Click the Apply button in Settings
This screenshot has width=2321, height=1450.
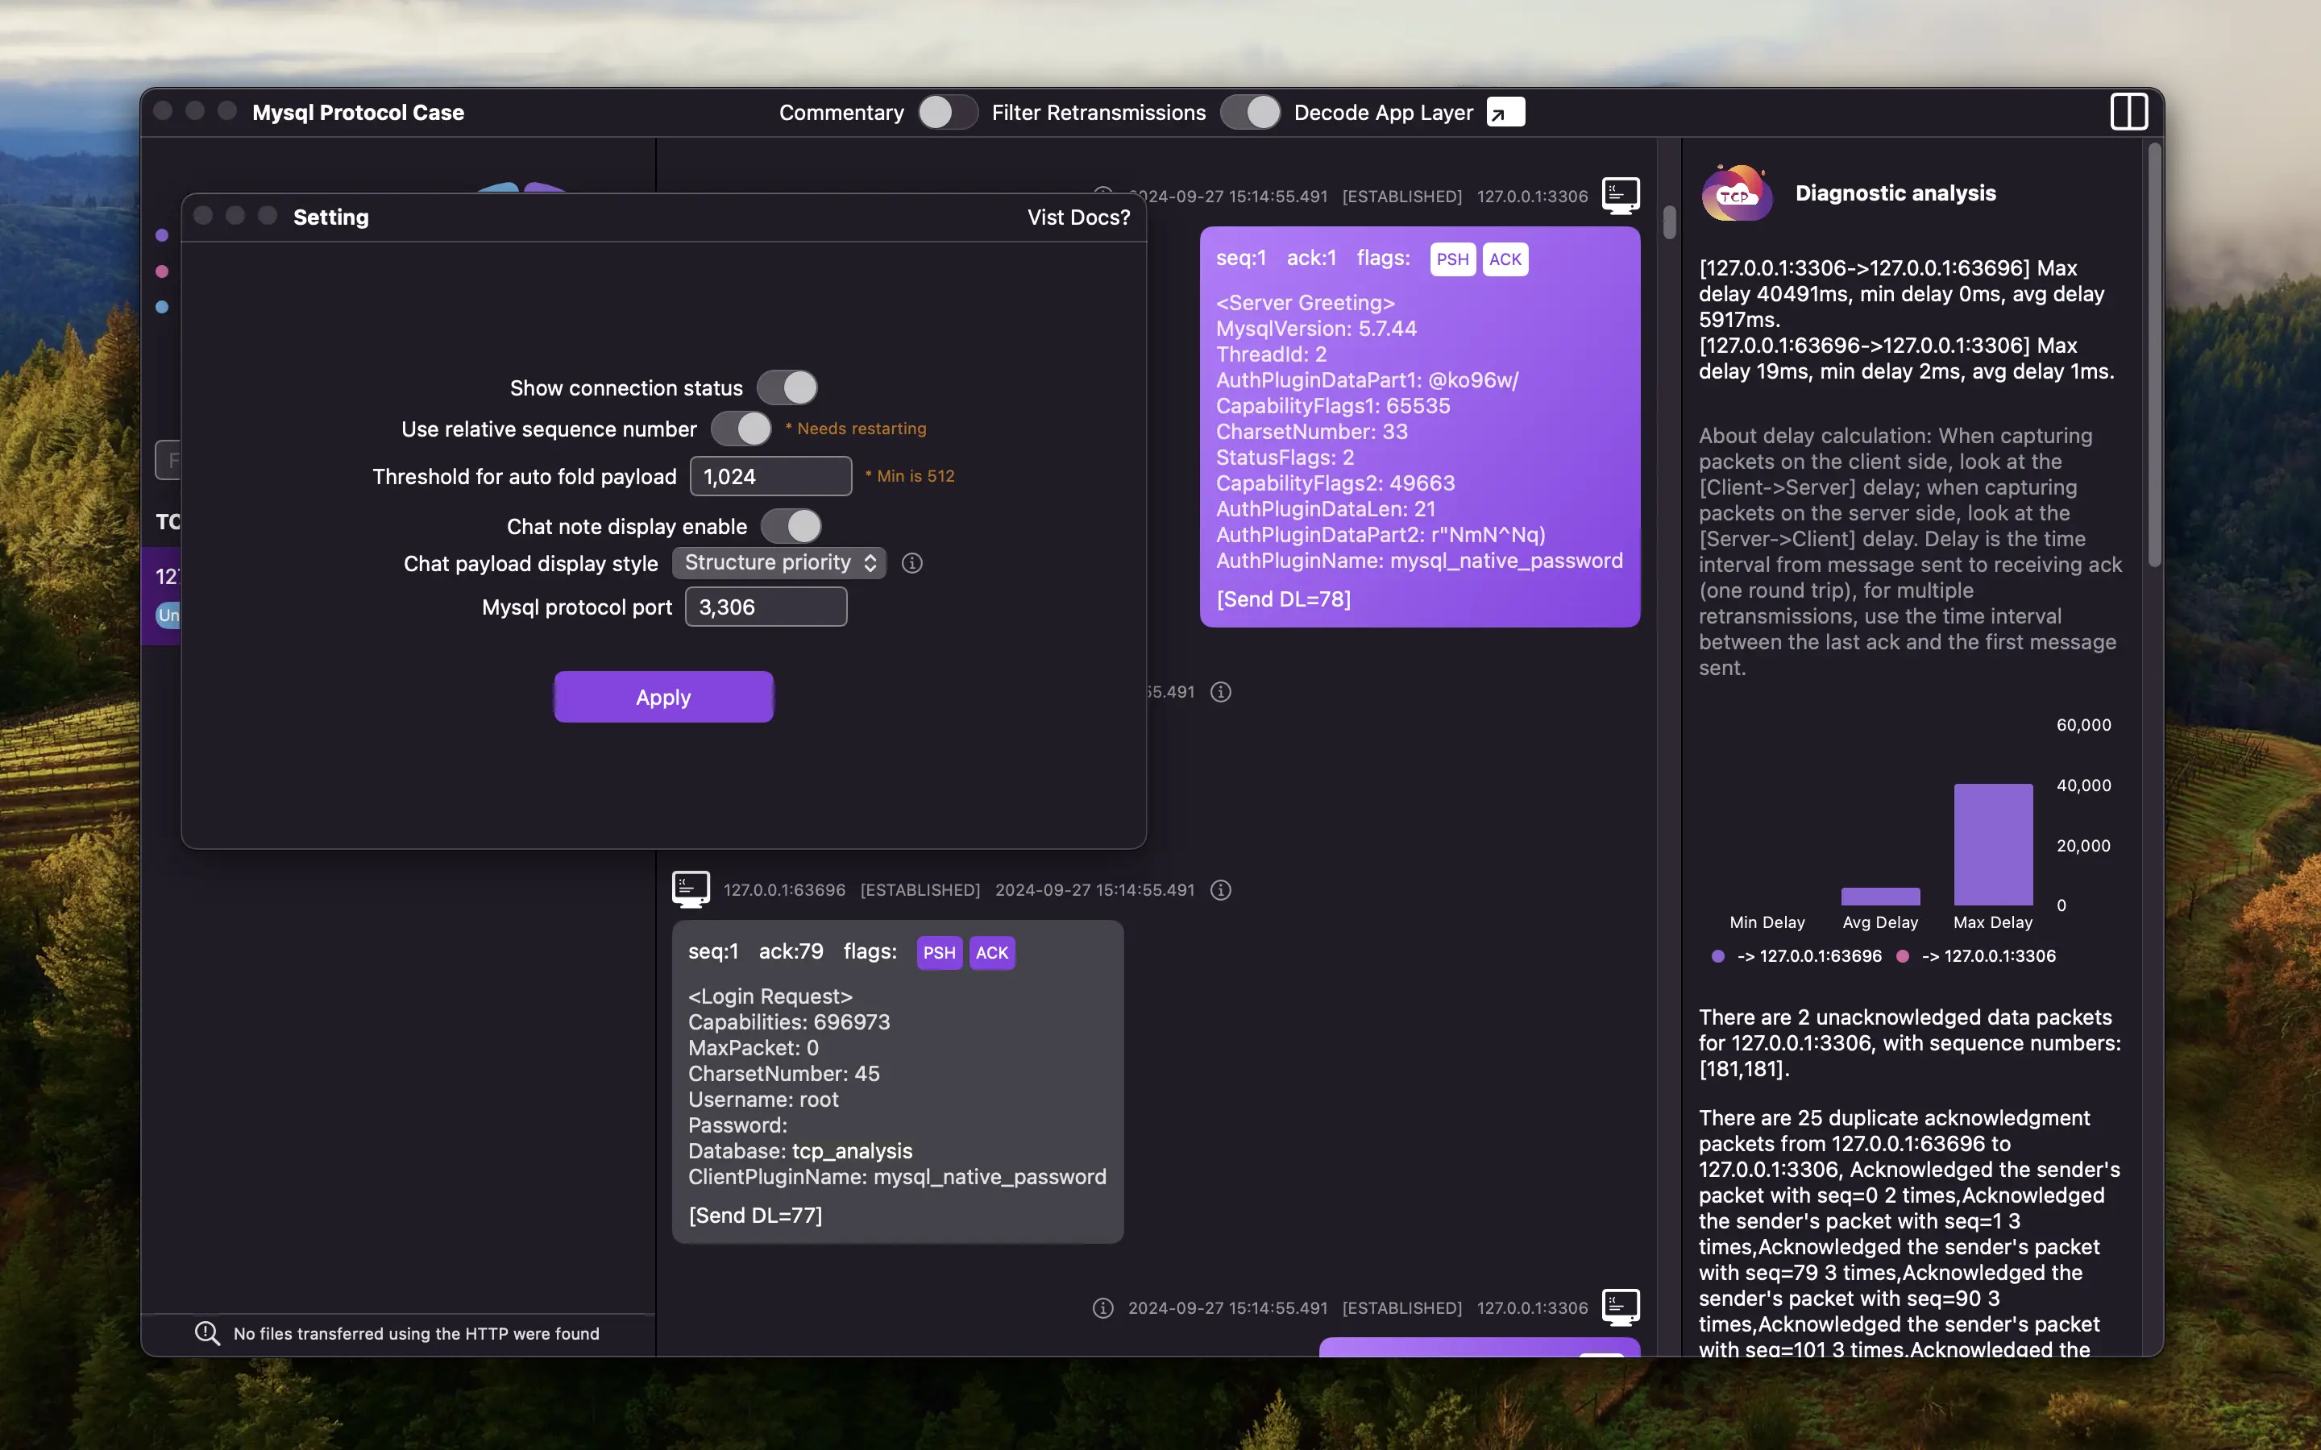tap(663, 697)
